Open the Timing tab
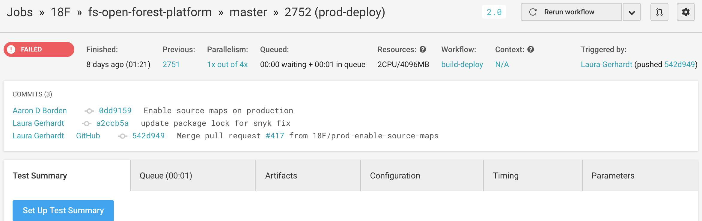The image size is (702, 221). (x=533, y=175)
